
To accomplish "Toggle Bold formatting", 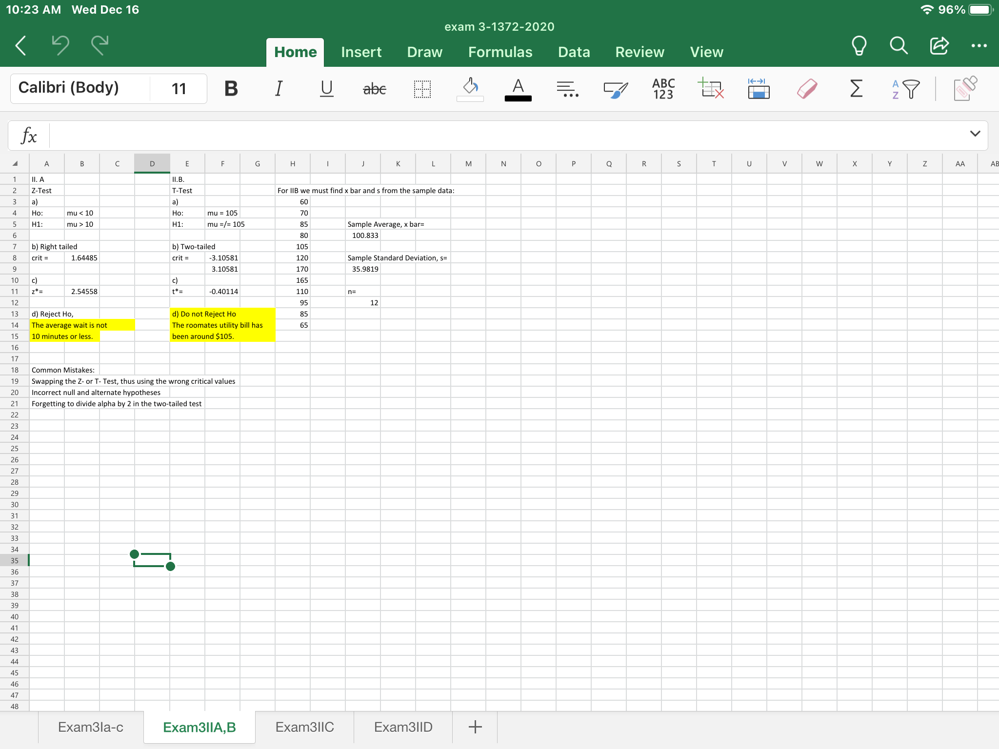I will 231,89.
